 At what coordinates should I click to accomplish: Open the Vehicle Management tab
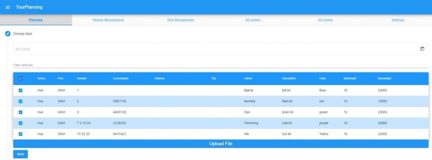(108, 20)
